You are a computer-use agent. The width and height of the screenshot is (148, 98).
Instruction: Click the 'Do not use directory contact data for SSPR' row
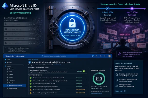58,84
